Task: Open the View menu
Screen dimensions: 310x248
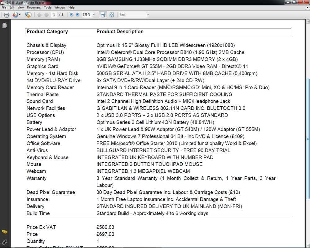Action: coord(20,7)
